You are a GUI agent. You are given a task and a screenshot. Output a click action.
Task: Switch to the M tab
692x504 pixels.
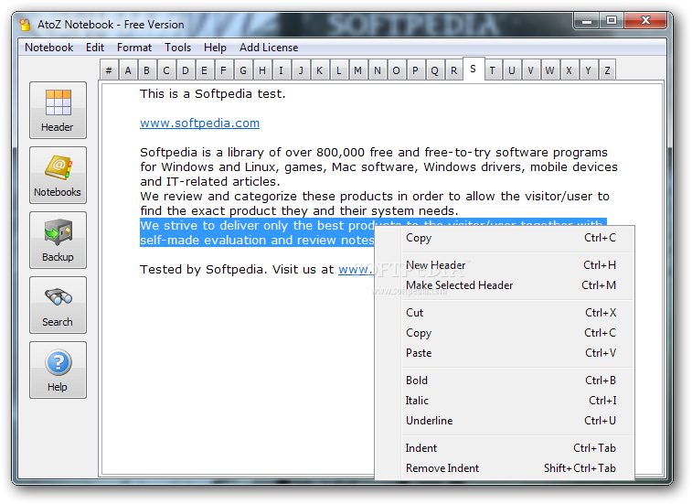(358, 70)
